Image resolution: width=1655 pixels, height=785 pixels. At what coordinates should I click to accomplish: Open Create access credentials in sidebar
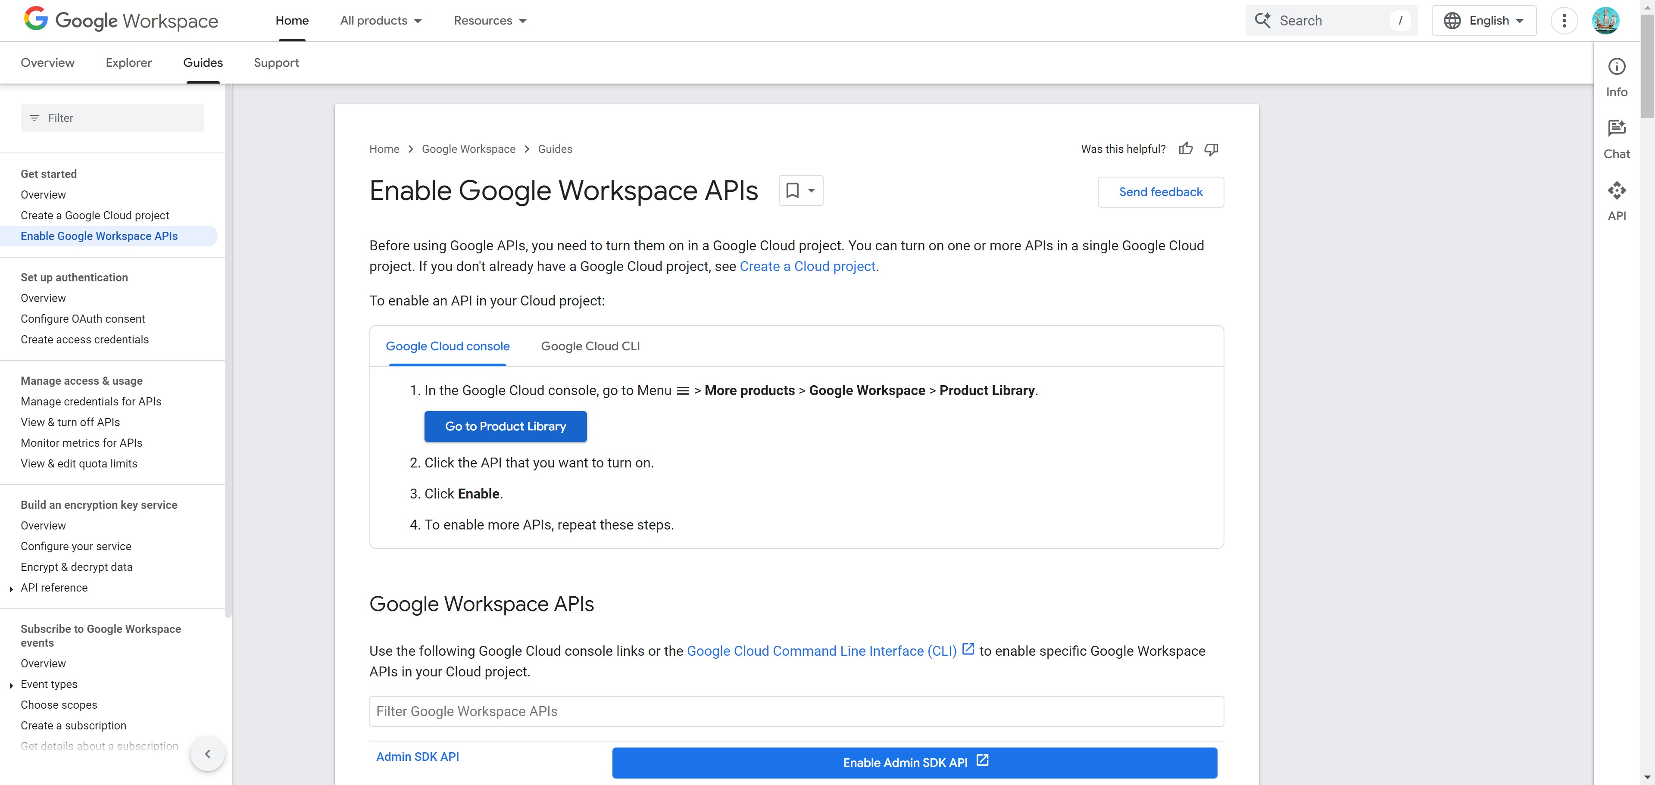(85, 339)
